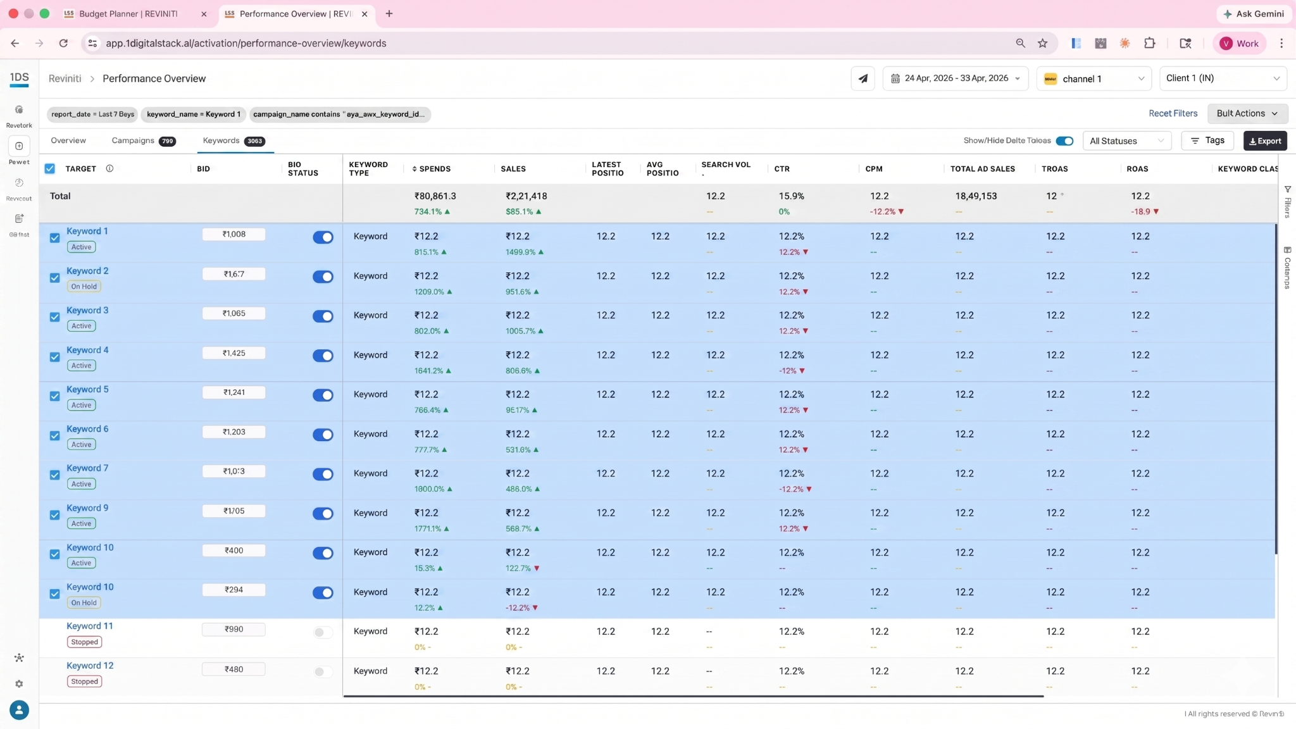Open browser extensions puzzle icon
1296x729 pixels.
pyautogui.click(x=1149, y=43)
